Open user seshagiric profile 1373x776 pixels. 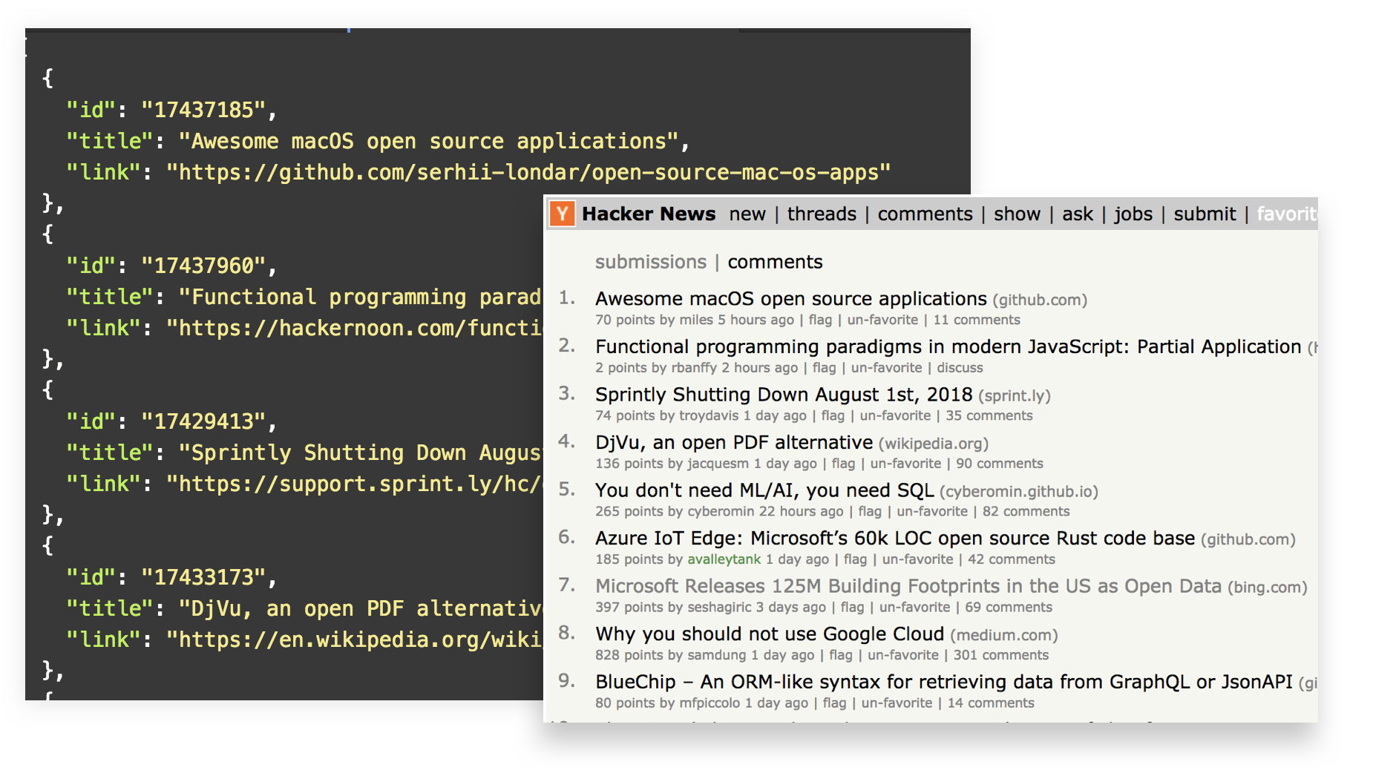coord(720,607)
